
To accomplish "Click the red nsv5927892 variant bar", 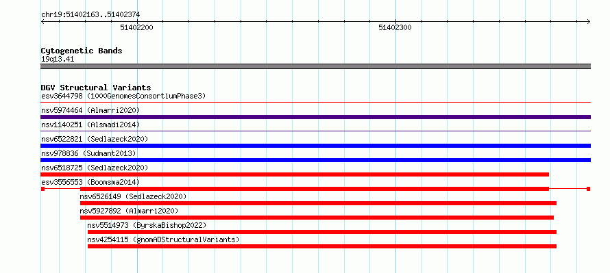I will click(317, 218).
